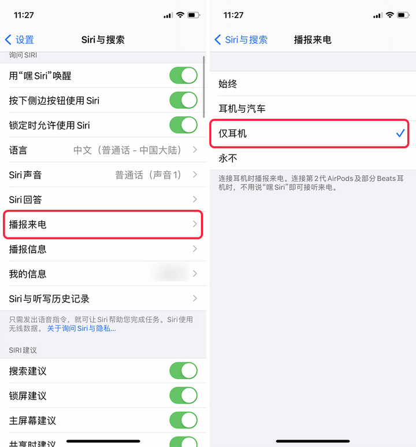
Task: Expand the Siri声音 row chevron
Action: click(195, 175)
